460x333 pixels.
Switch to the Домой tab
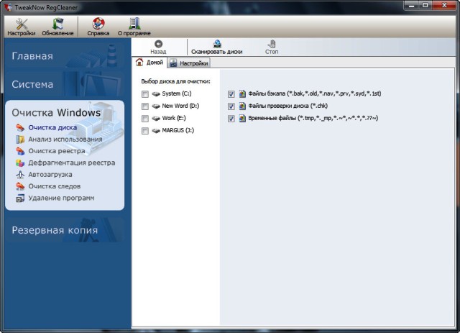pyautogui.click(x=149, y=63)
